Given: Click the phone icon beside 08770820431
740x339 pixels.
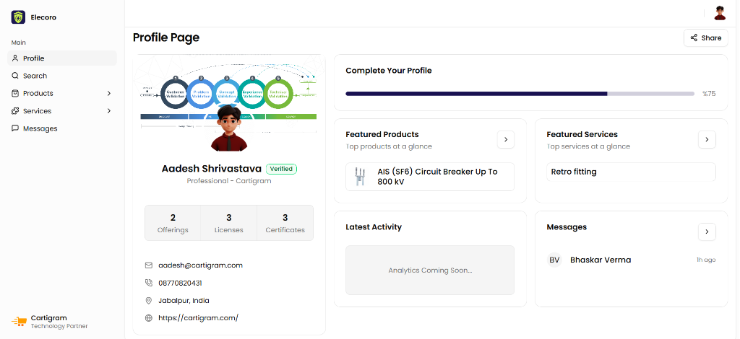Looking at the screenshot, I should 149,283.
